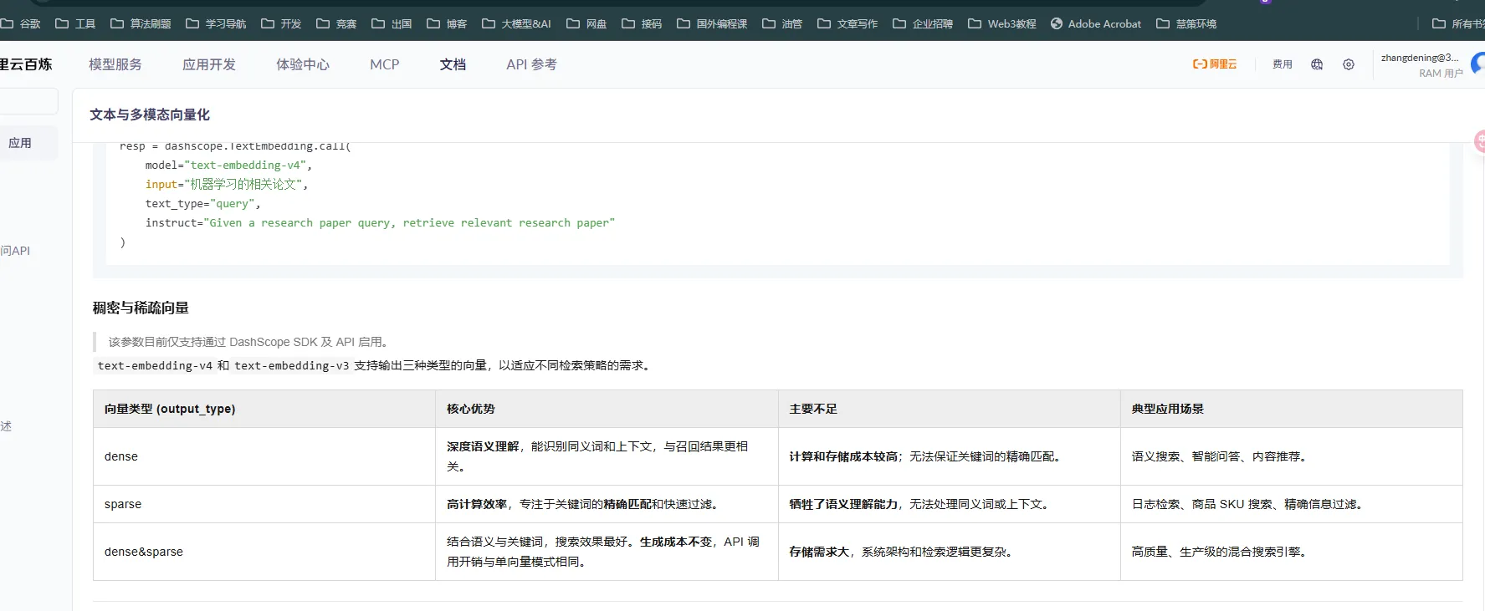This screenshot has height=611, width=1485.
Task: Open the 算法刷题 bookmark folder
Action: pos(141,23)
